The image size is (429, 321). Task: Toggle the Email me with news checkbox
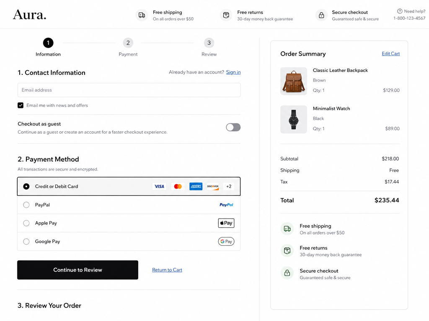tap(21, 105)
